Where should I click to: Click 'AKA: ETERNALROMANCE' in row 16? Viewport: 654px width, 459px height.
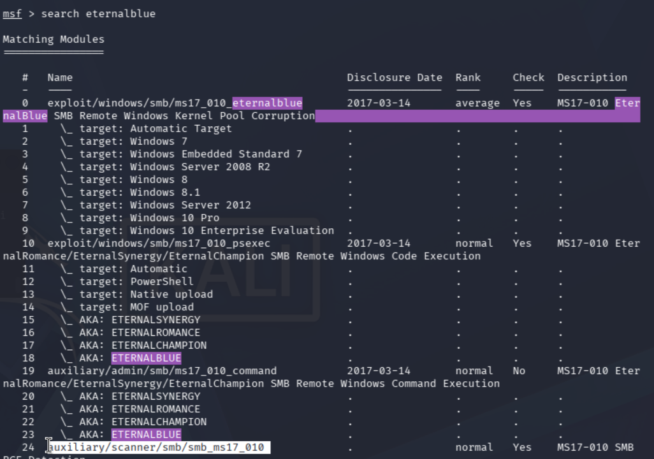click(x=140, y=333)
